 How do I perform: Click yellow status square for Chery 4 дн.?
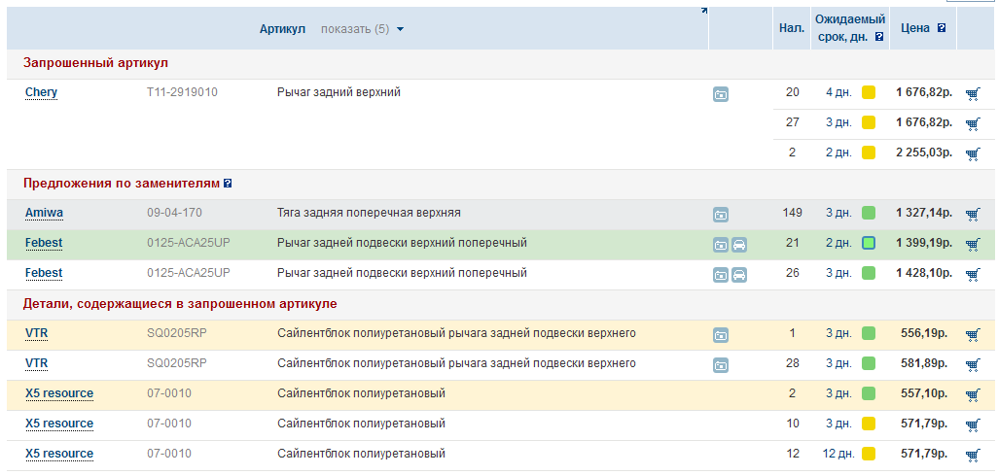[x=869, y=92]
